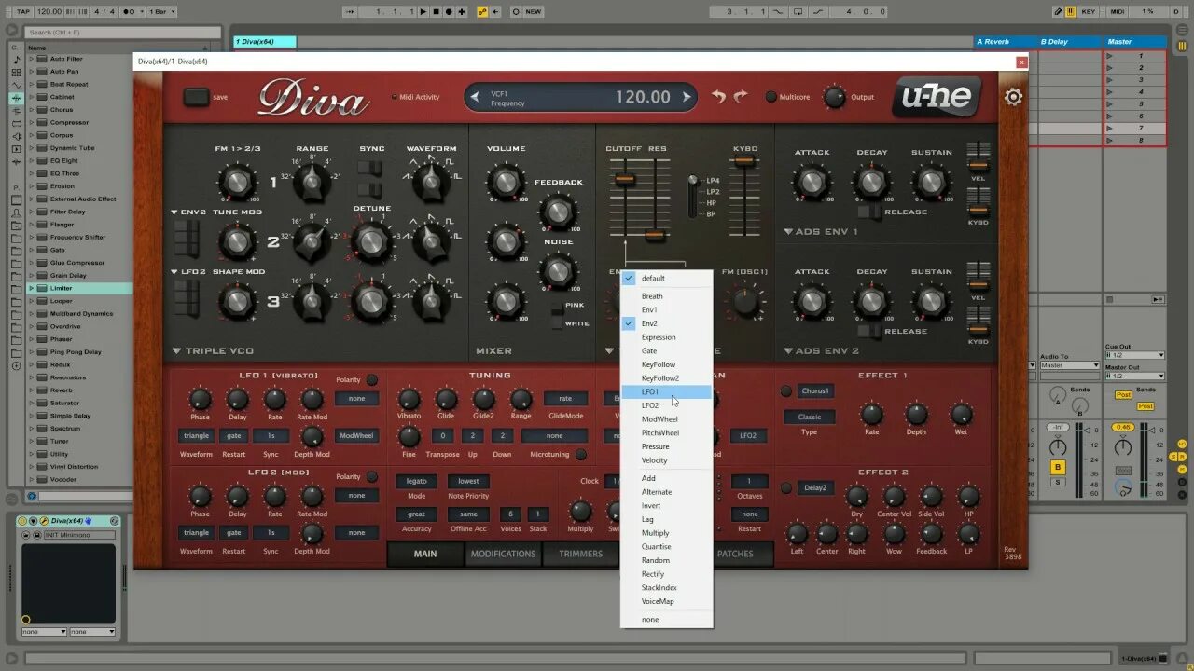Click the punch-in switch button
The image size is (1194, 671).
pos(780,11)
